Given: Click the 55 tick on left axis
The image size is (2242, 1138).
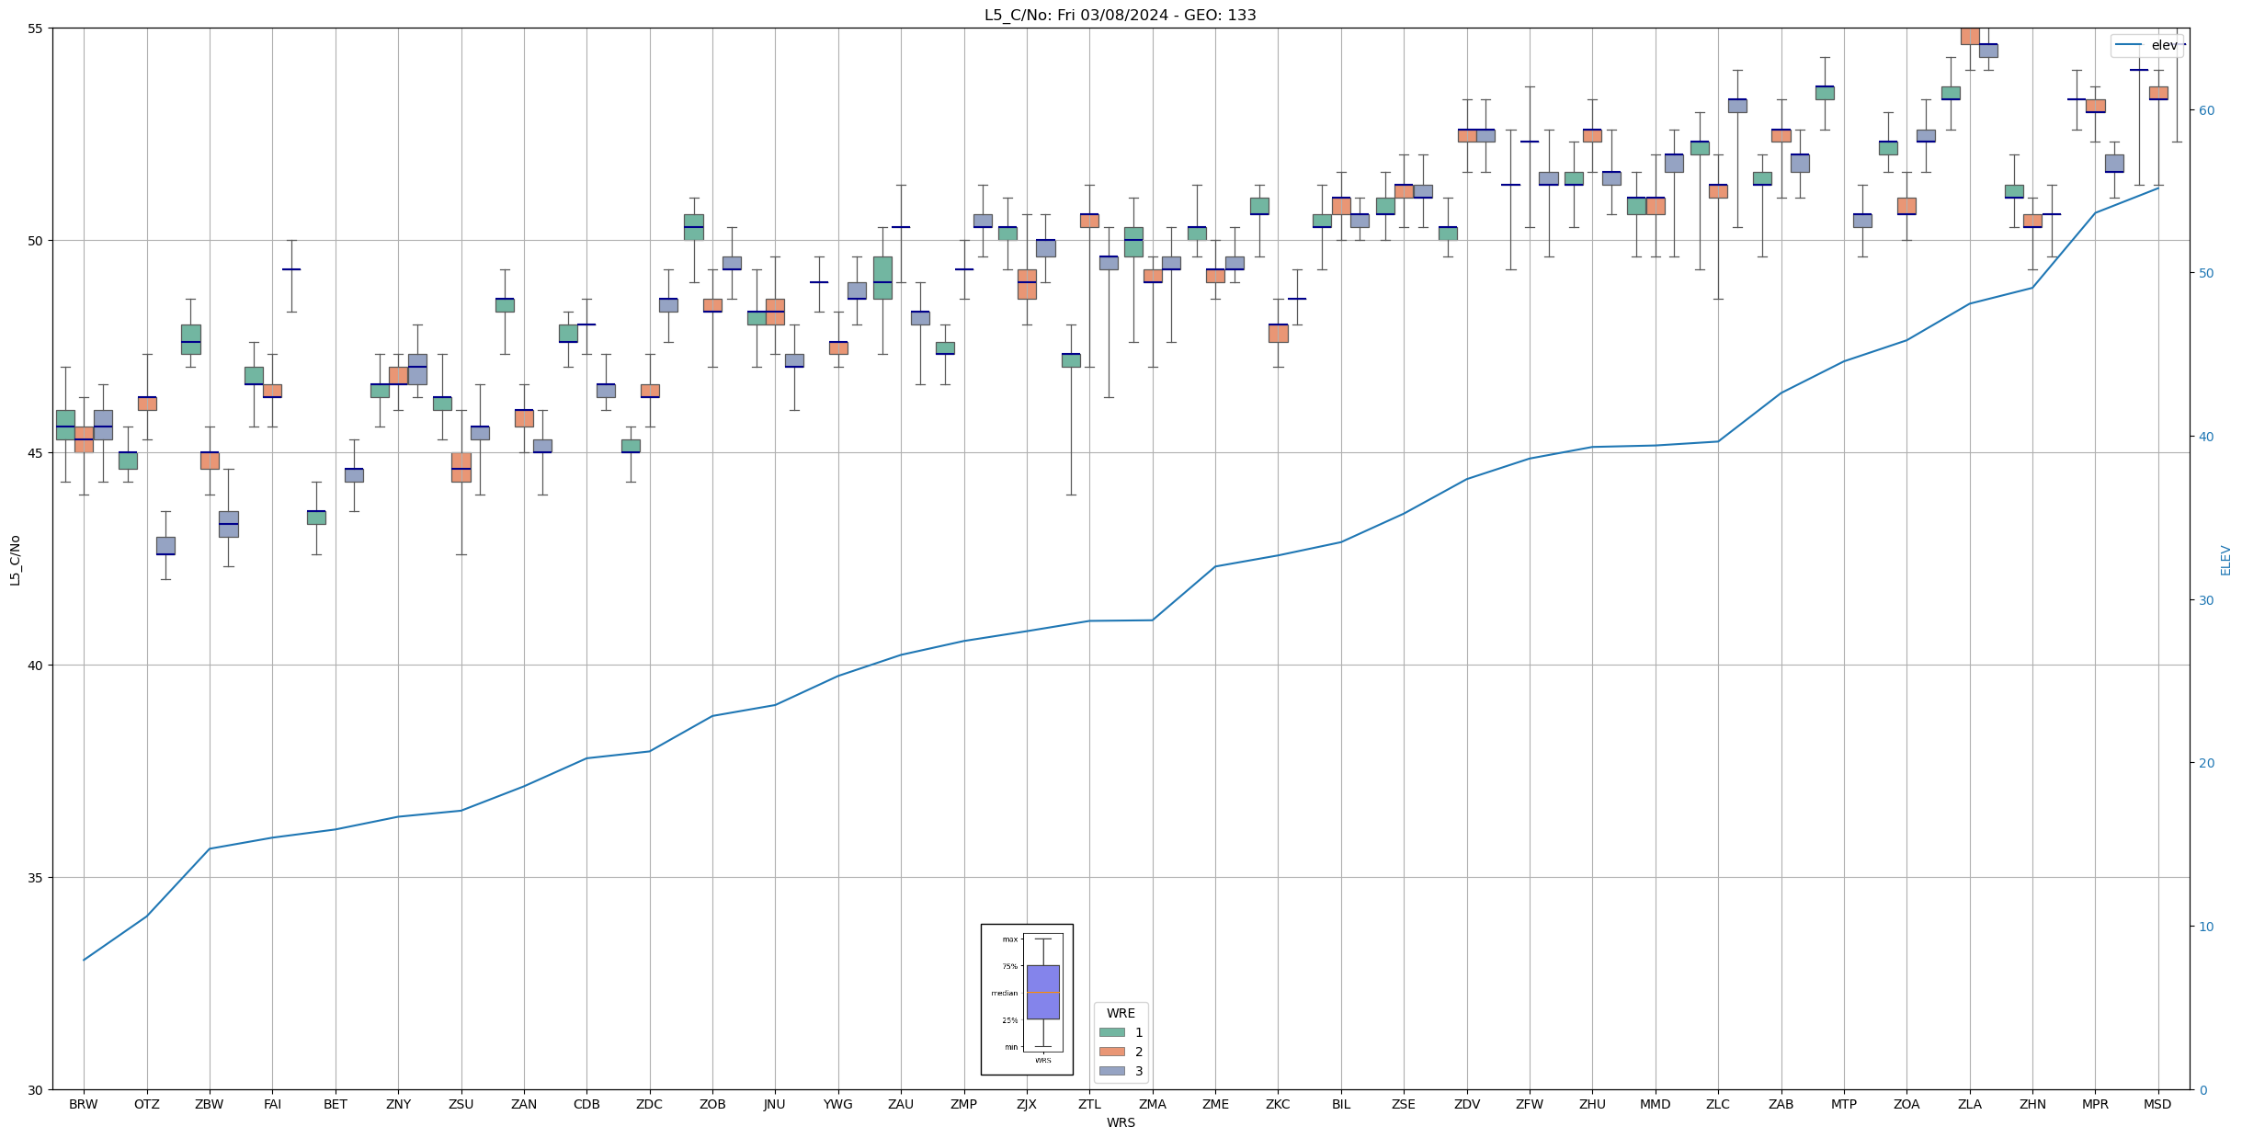Looking at the screenshot, I should (x=35, y=28).
